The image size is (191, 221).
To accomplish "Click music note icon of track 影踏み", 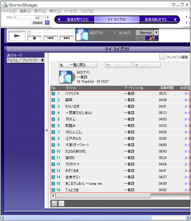I will tap(53, 126).
